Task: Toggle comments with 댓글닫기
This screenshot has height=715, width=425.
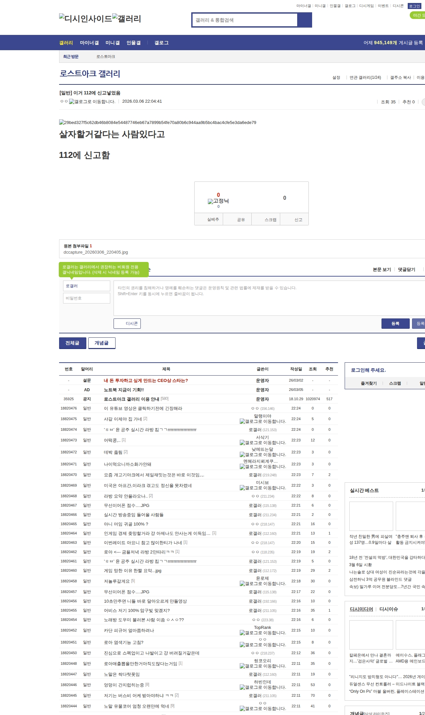Action: pyautogui.click(x=406, y=270)
